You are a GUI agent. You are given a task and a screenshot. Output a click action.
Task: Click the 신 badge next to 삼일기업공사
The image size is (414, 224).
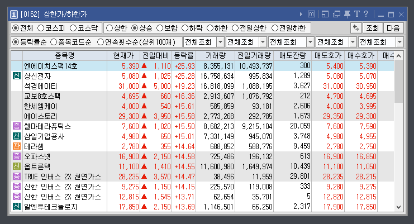(17, 136)
